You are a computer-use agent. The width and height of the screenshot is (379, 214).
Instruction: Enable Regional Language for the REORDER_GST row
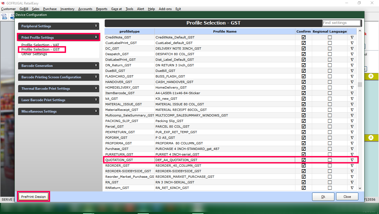(x=330, y=166)
